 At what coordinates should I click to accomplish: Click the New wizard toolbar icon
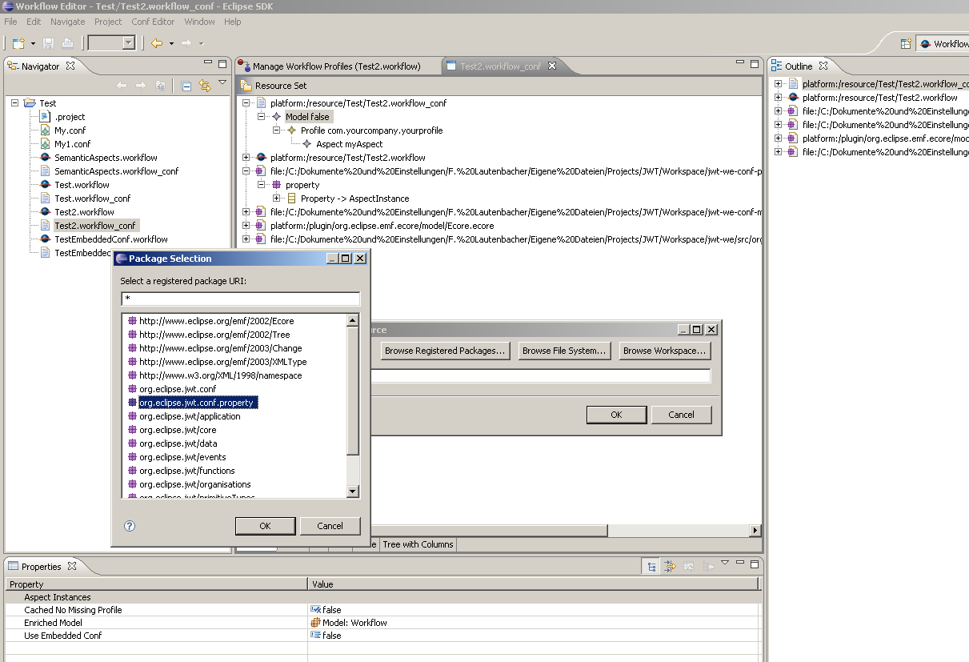pyautogui.click(x=18, y=43)
